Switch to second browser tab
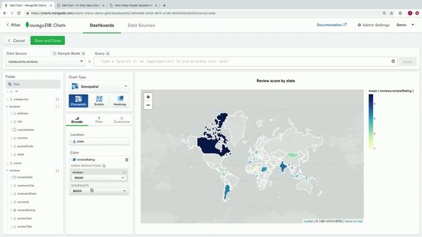Screen dimensions: 422x237 [80, 5]
